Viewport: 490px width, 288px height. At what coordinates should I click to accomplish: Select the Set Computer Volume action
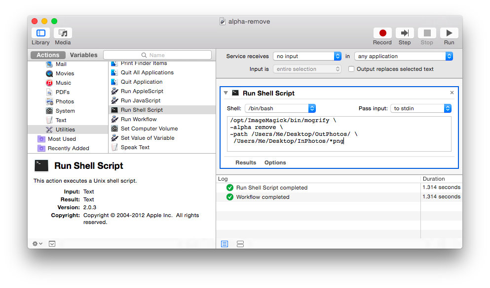pos(150,128)
